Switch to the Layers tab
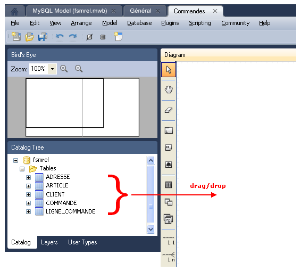Image resolution: width=301 pixels, height=271 pixels. coord(49,242)
